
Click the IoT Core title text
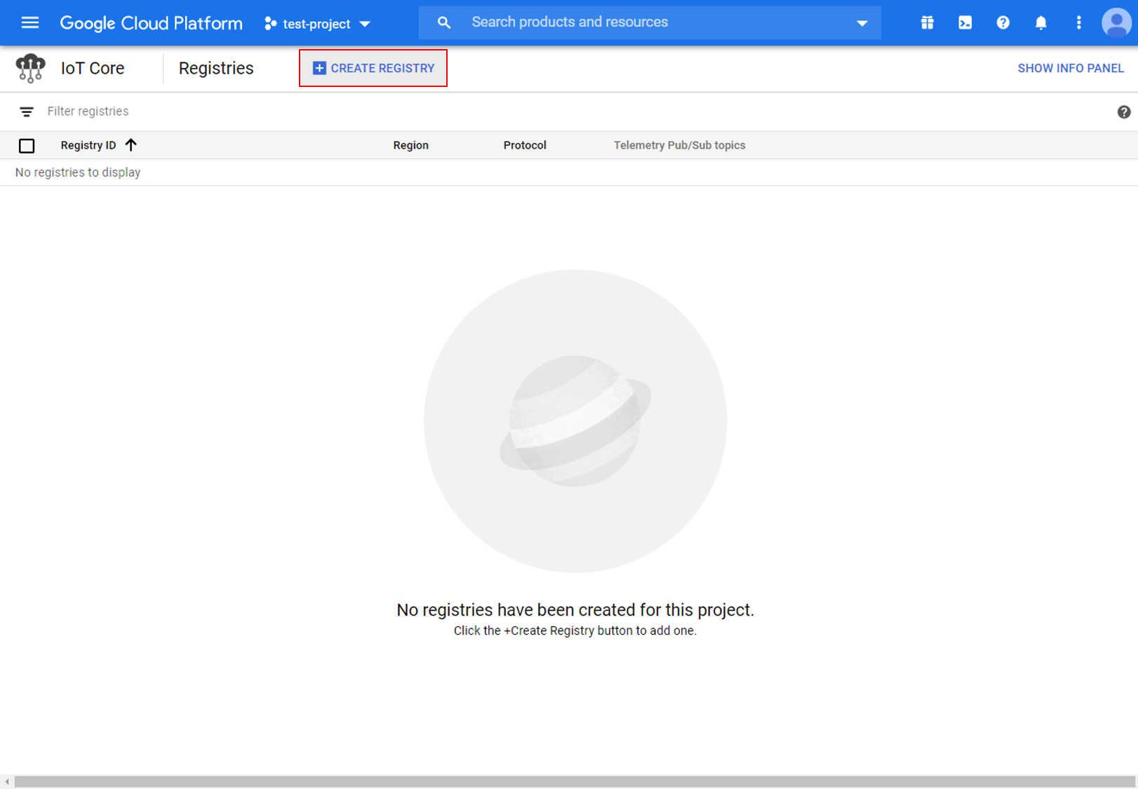coord(93,68)
